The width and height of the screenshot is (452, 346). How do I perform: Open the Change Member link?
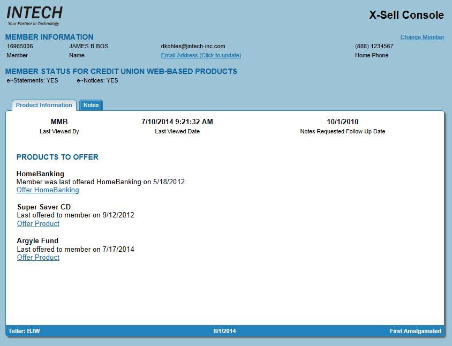point(422,37)
